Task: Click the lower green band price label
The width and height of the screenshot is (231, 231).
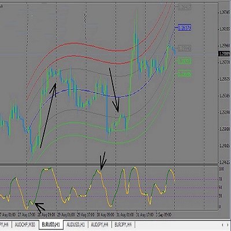Action: 184,73
